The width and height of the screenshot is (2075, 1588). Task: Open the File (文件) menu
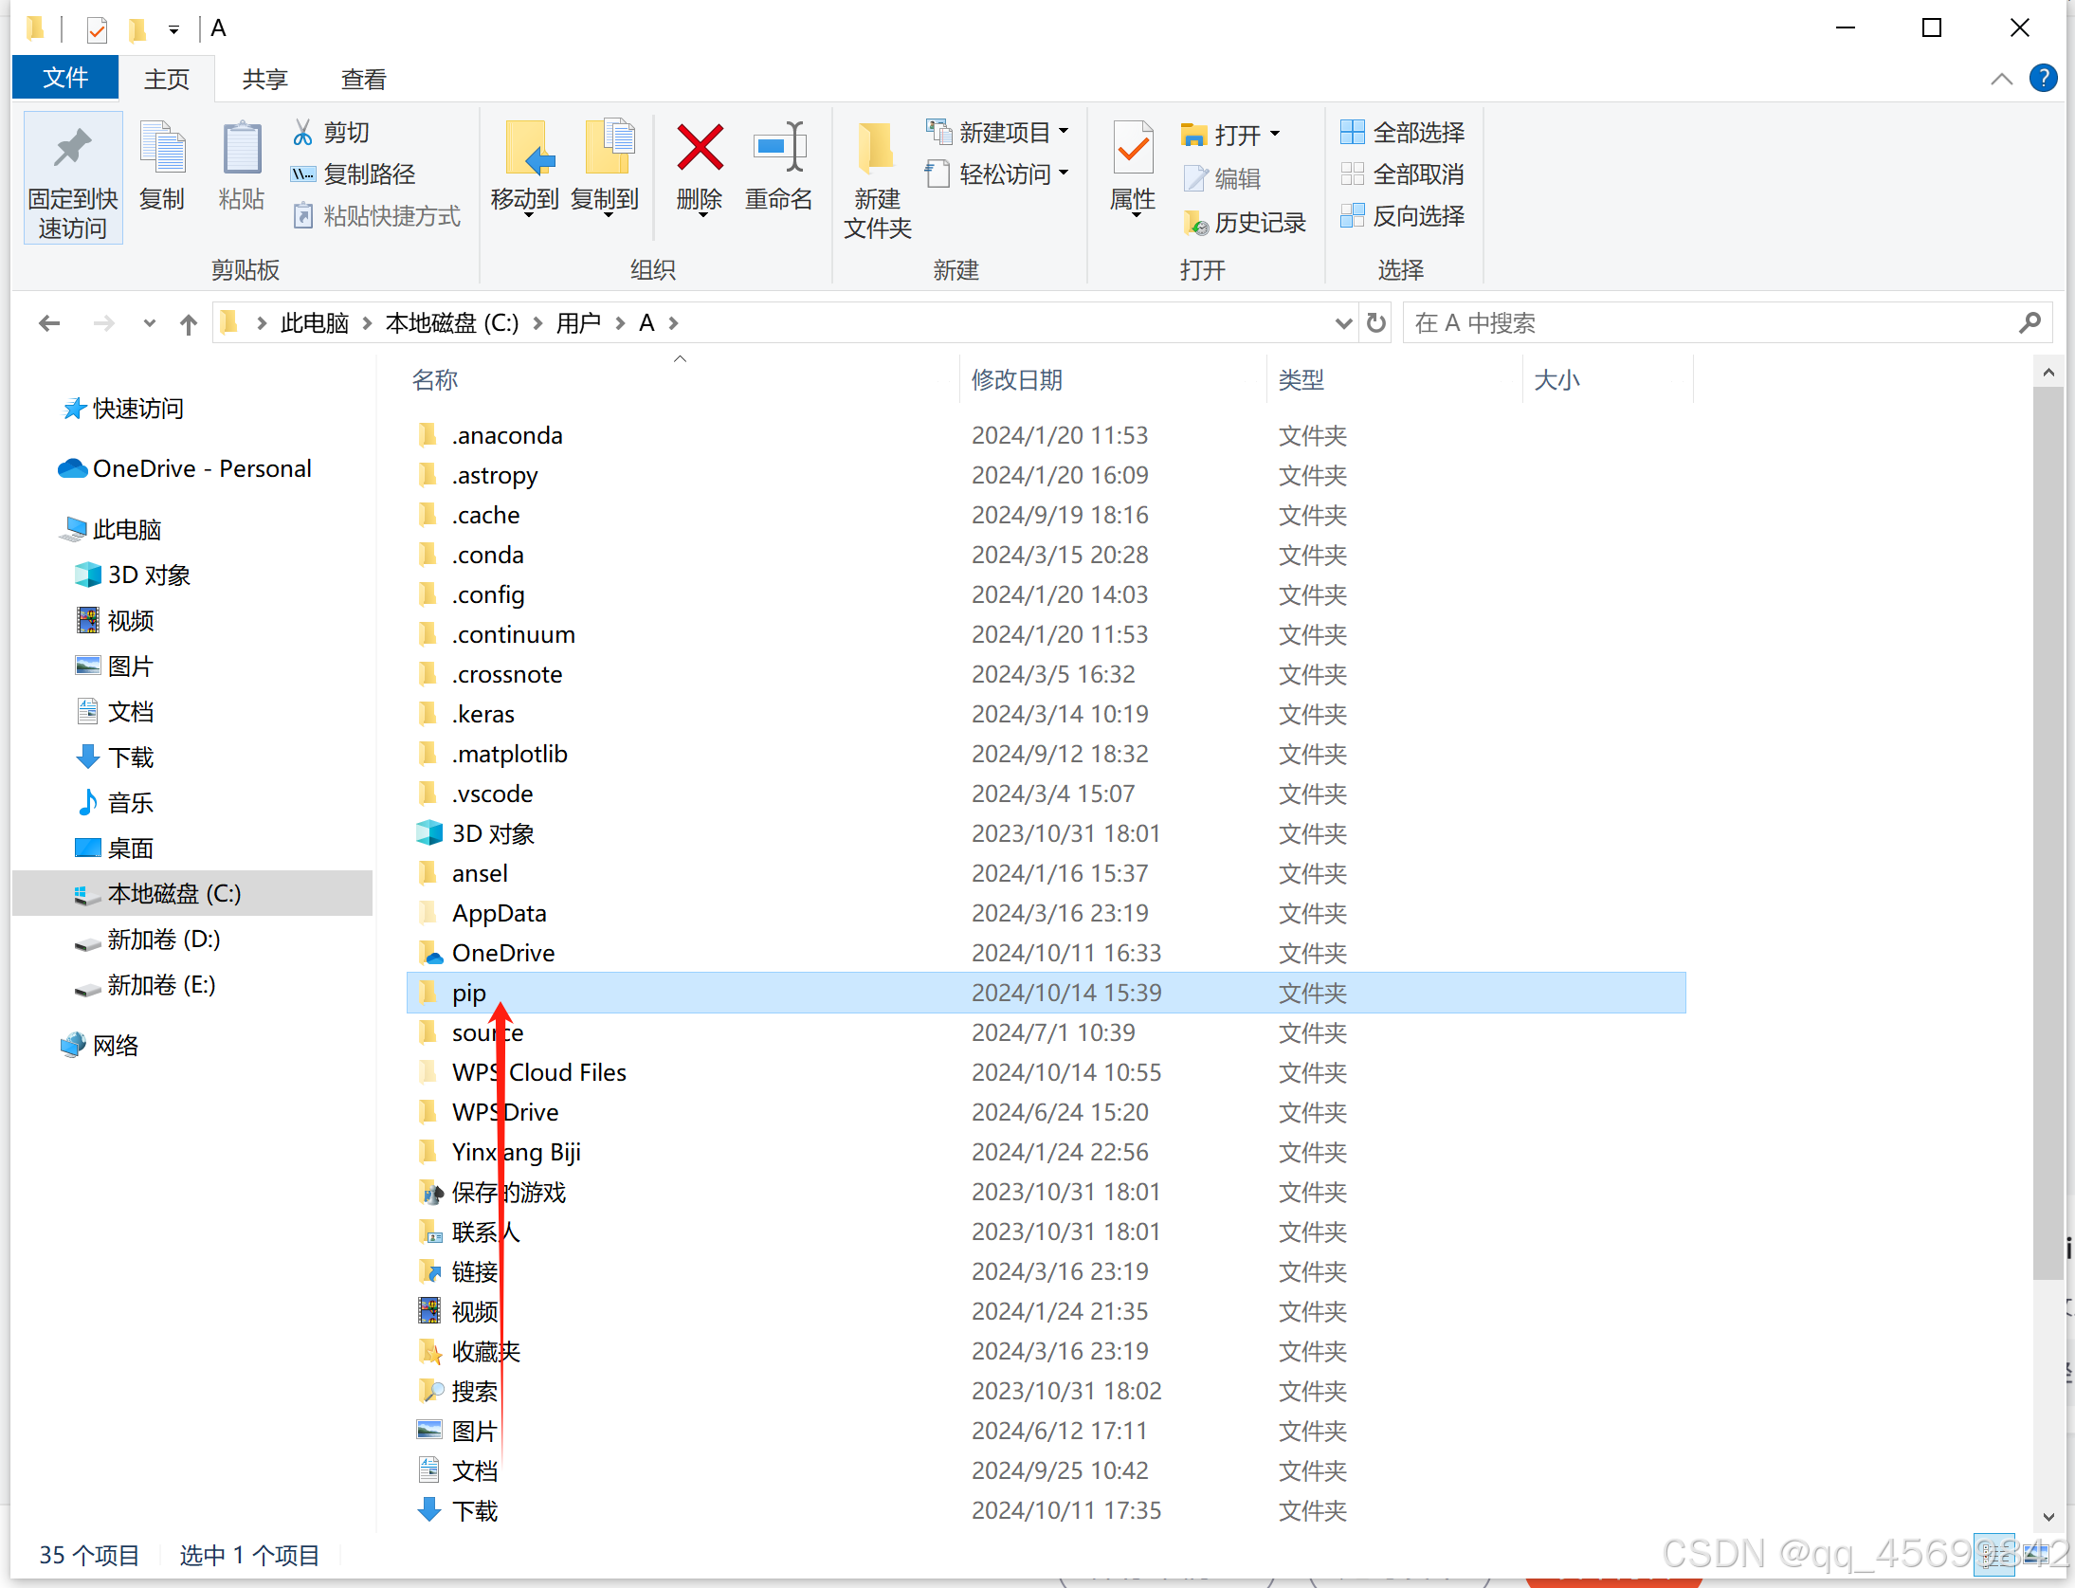click(x=65, y=79)
